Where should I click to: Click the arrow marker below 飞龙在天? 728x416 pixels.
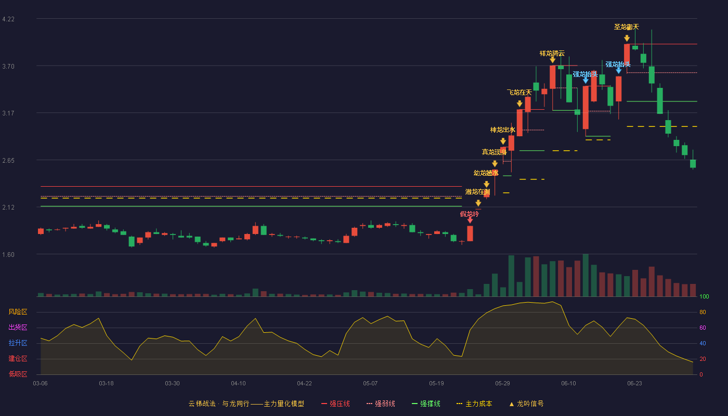click(x=519, y=103)
